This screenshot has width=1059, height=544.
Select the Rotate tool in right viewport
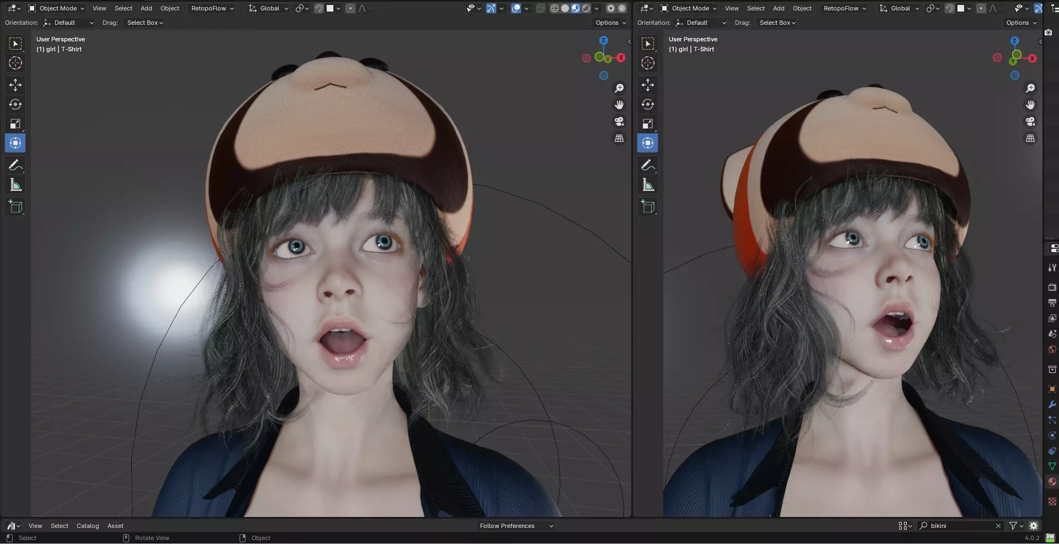(648, 104)
